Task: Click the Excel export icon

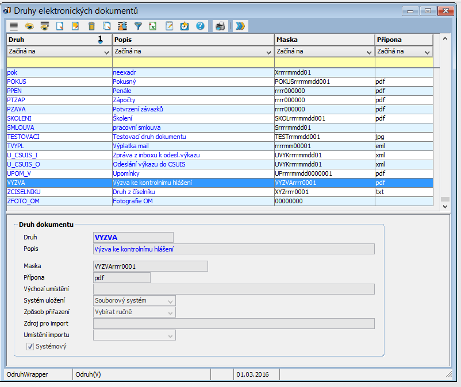Action: pos(153,26)
